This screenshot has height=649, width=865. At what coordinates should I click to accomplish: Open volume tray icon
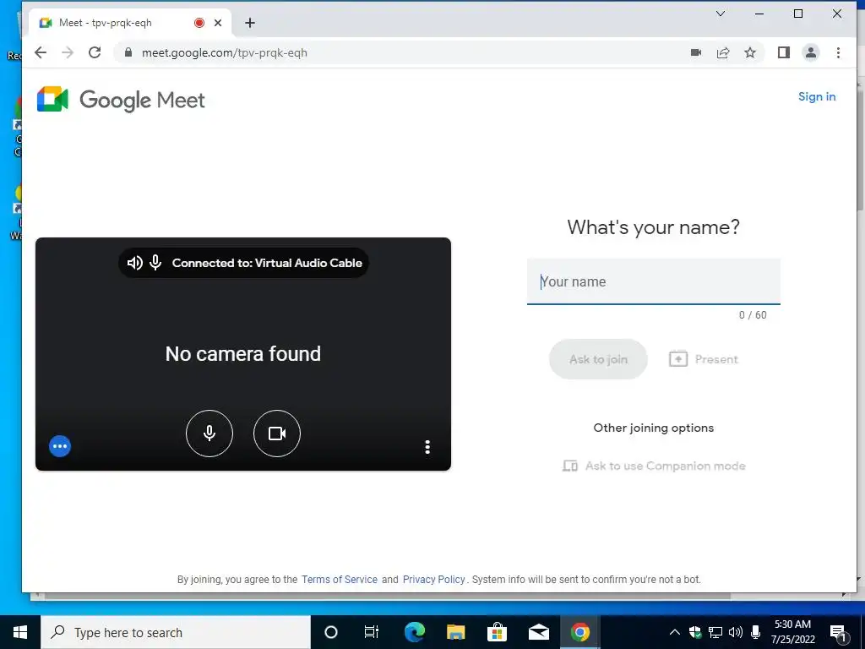point(736,632)
